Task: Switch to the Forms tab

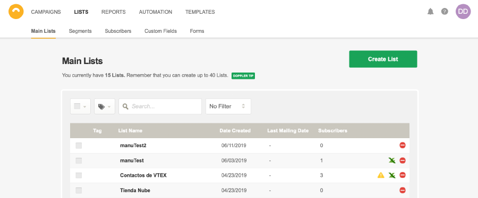Action: click(x=197, y=31)
